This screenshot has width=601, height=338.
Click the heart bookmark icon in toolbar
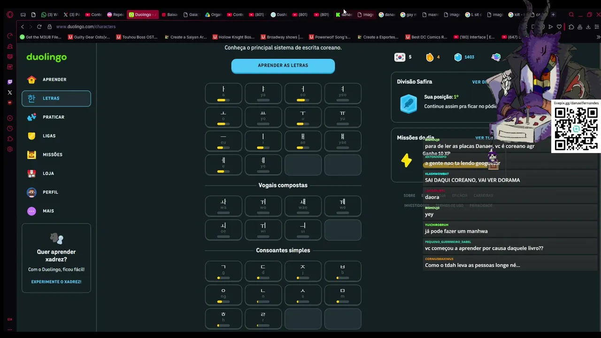pyautogui.click(x=559, y=27)
